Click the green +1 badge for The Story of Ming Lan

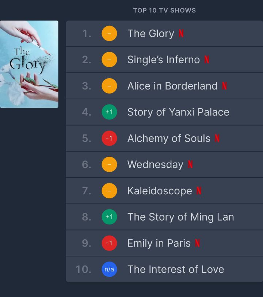click(109, 217)
